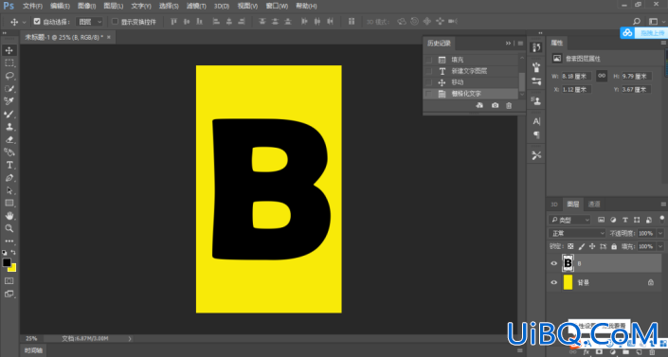Select the Rectangle shape tool

pyautogui.click(x=9, y=204)
